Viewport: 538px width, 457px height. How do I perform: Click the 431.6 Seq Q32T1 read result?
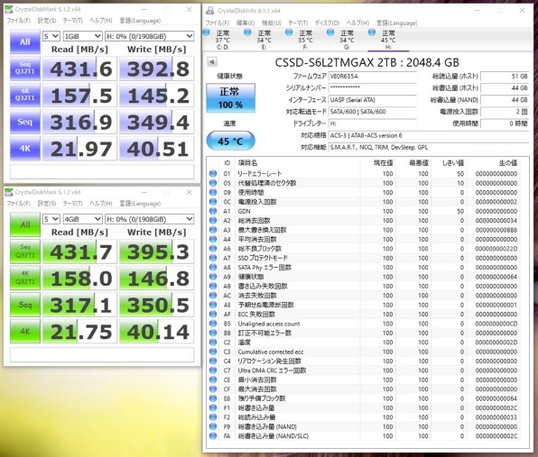pos(79,69)
